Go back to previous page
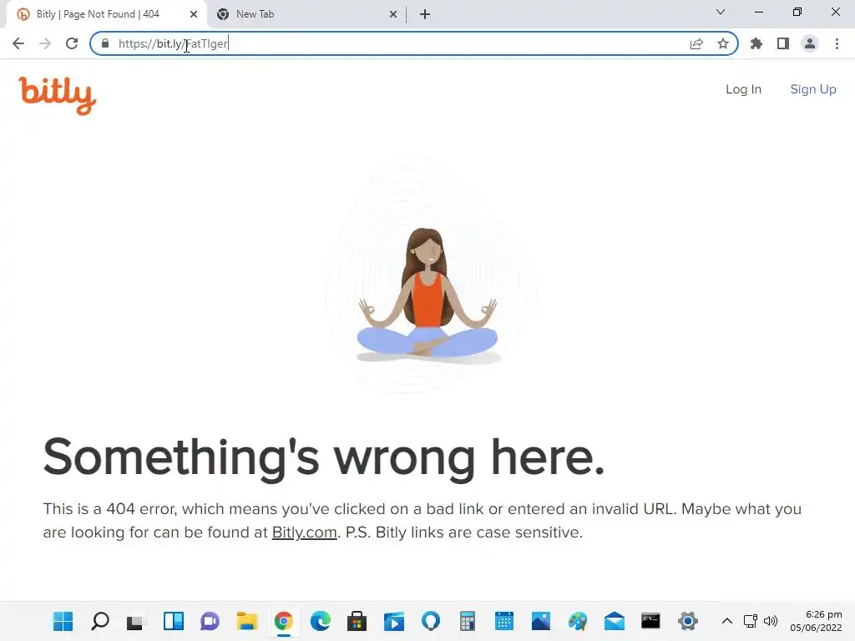Viewport: 855px width, 641px height. click(18, 43)
